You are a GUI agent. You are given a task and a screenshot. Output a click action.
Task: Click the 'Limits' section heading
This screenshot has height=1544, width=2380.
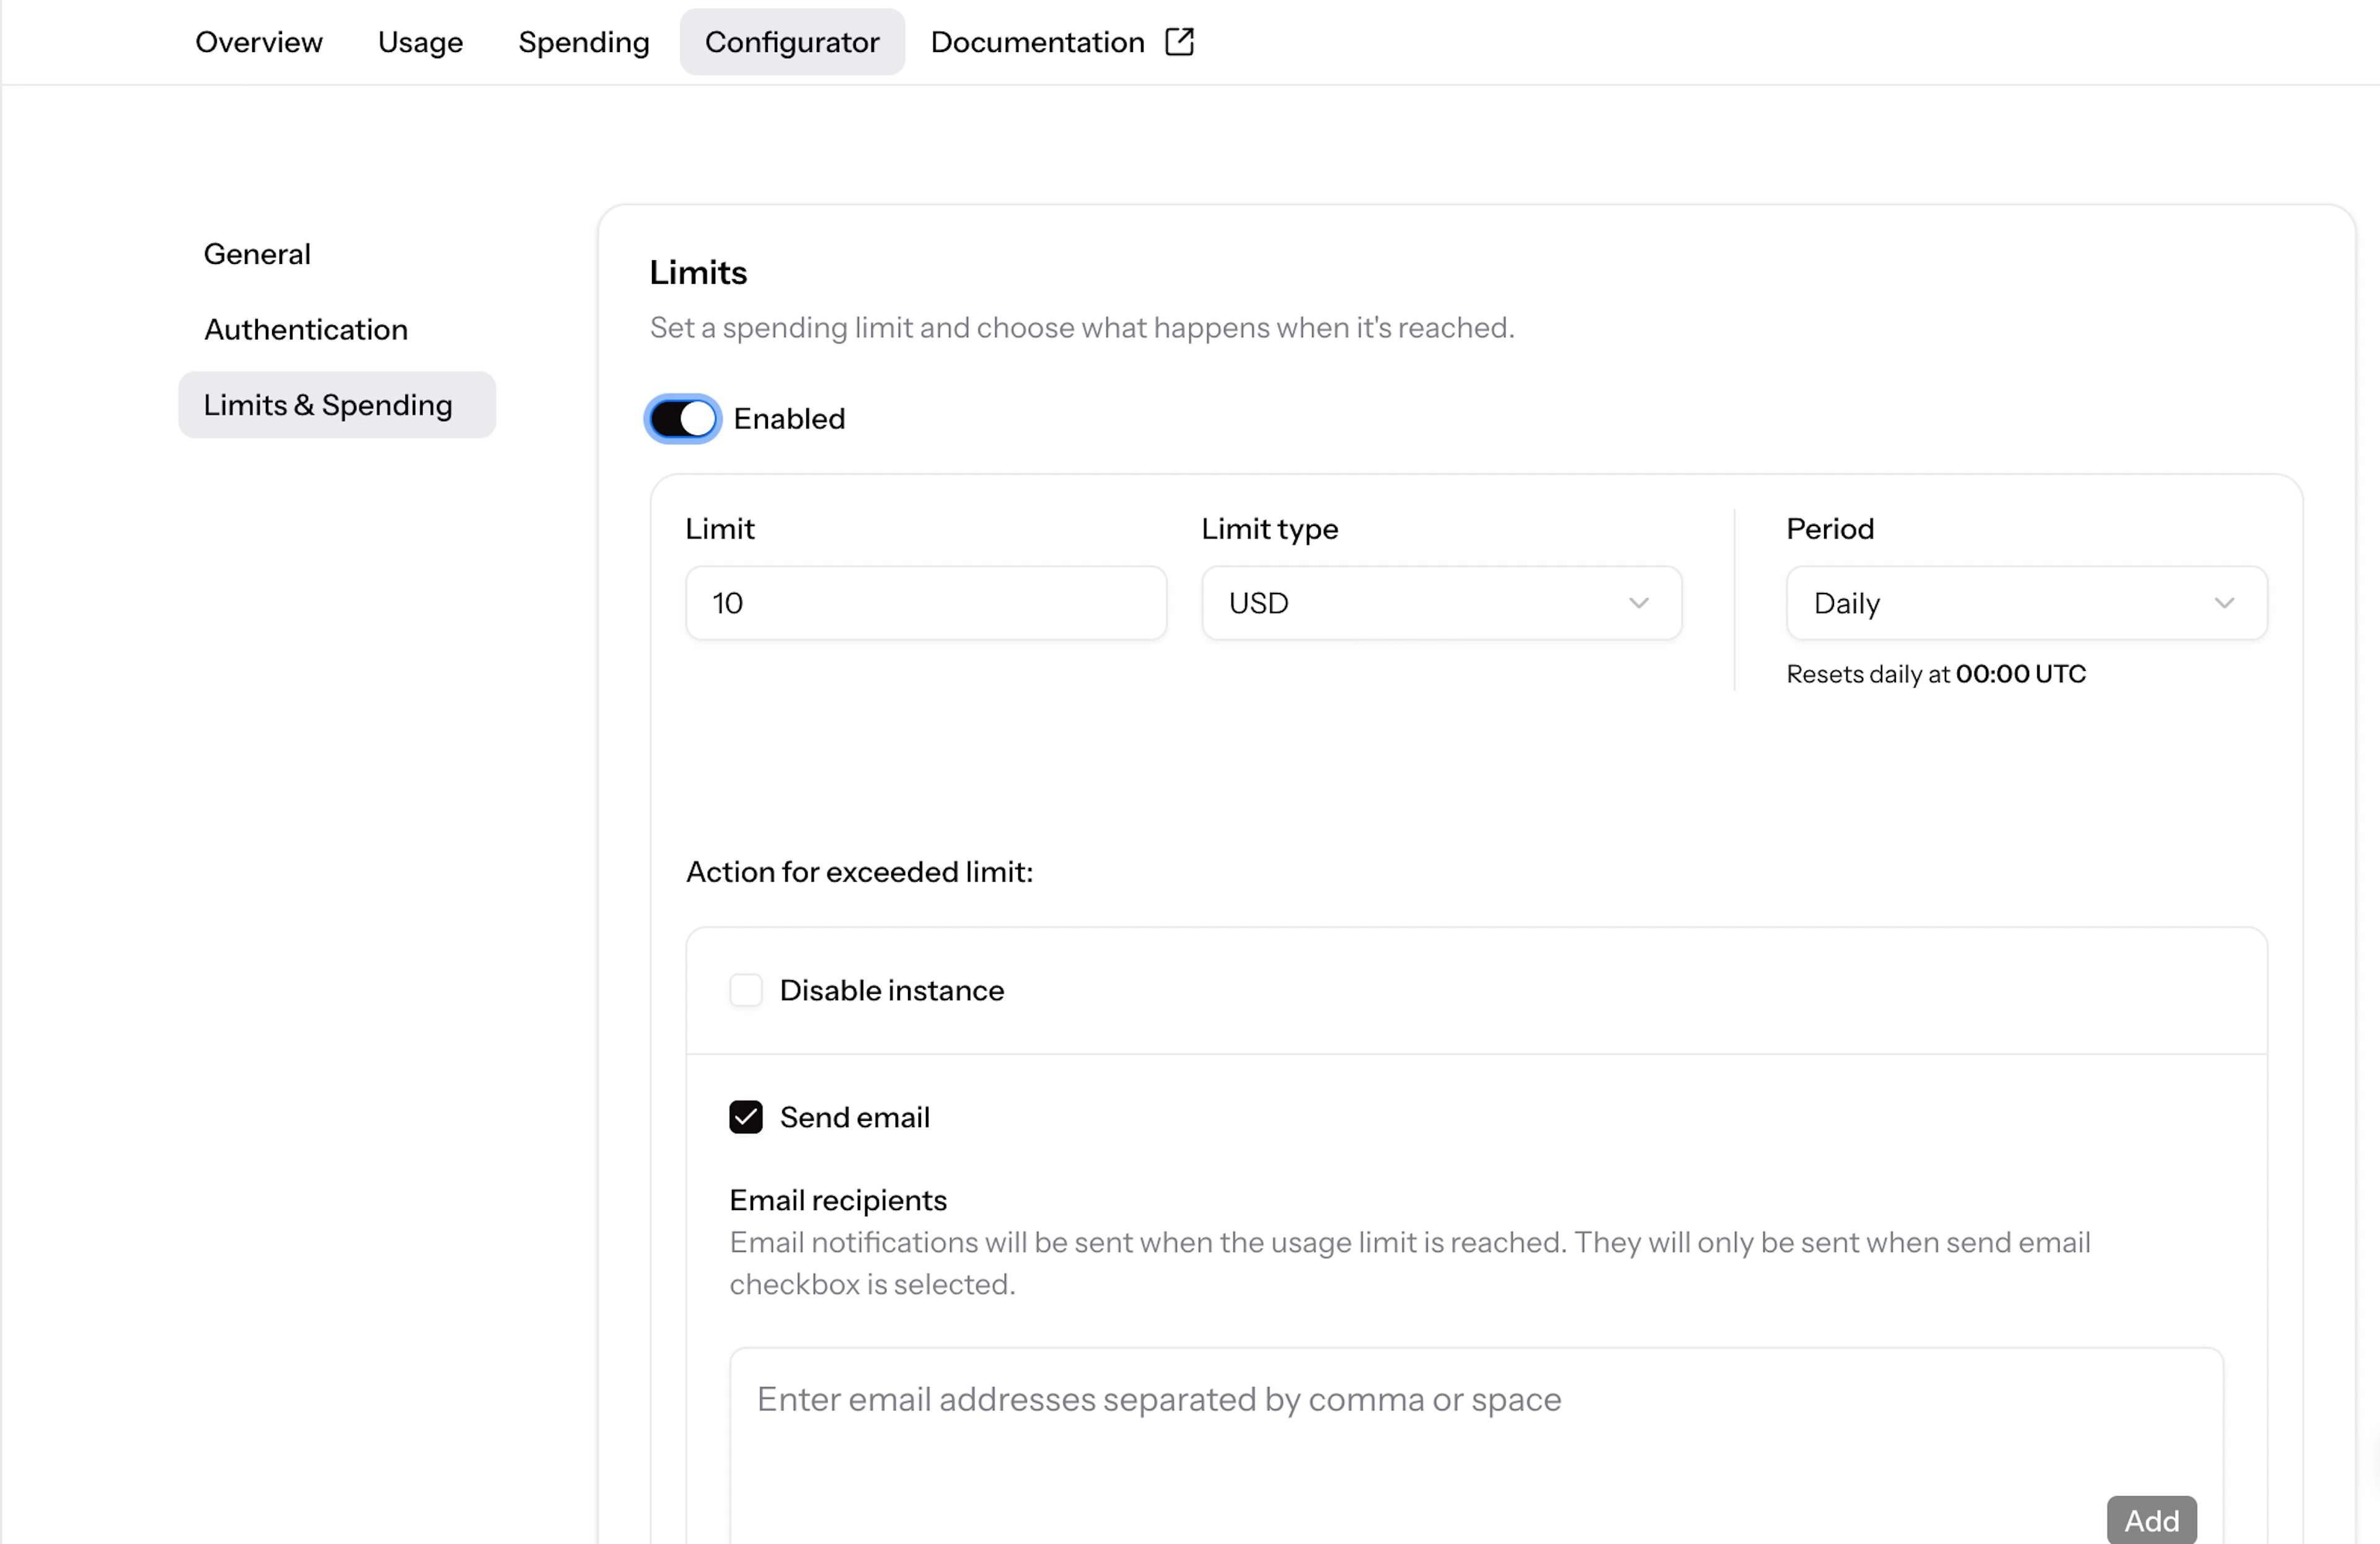[698, 272]
